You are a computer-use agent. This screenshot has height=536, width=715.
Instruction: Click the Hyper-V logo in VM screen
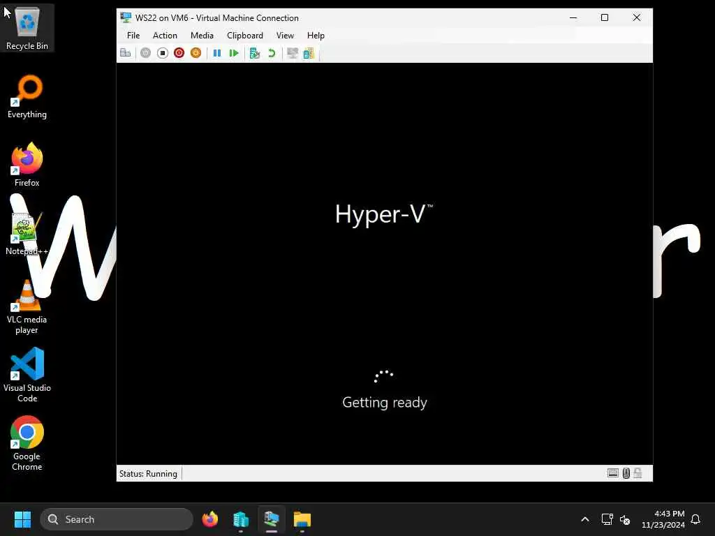(x=384, y=214)
